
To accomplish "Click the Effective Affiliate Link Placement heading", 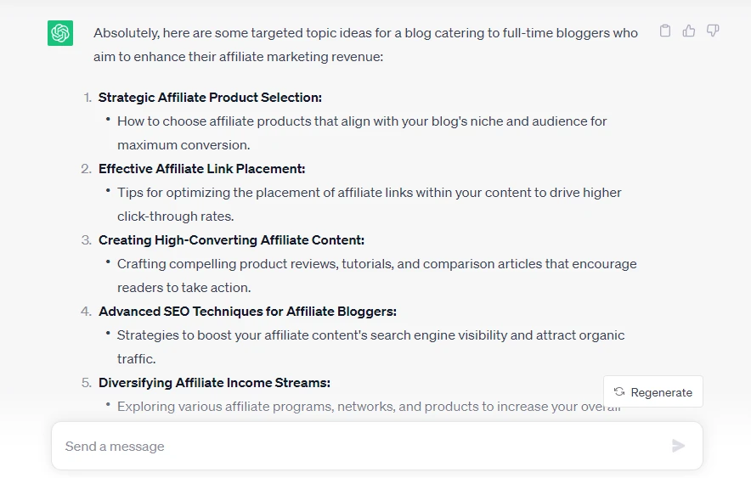I will [x=201, y=168].
